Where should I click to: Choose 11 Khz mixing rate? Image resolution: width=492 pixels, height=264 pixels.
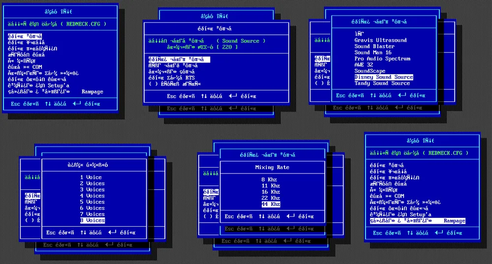(271, 186)
